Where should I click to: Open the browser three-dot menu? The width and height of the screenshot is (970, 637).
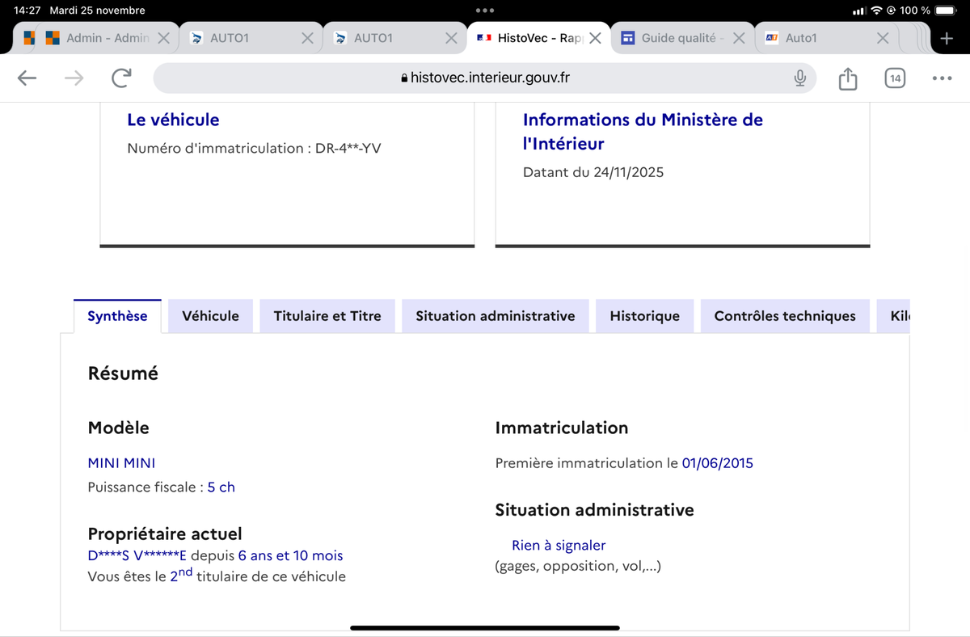coord(942,78)
